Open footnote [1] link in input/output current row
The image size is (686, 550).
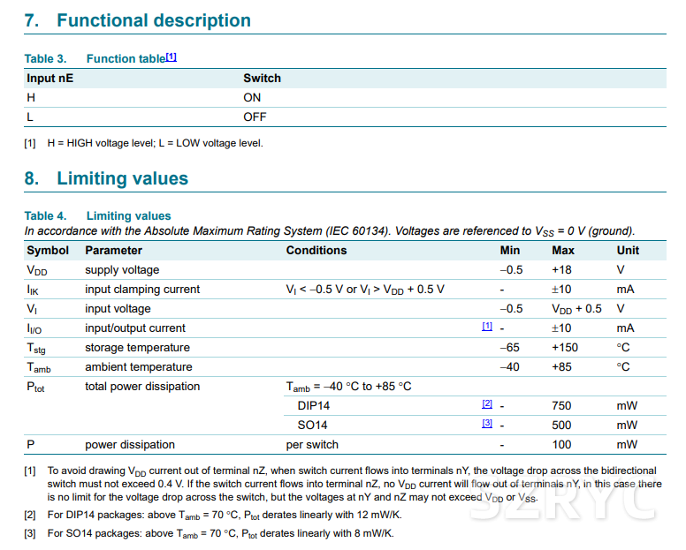click(486, 327)
